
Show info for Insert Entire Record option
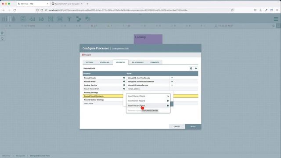click(x=168, y=101)
